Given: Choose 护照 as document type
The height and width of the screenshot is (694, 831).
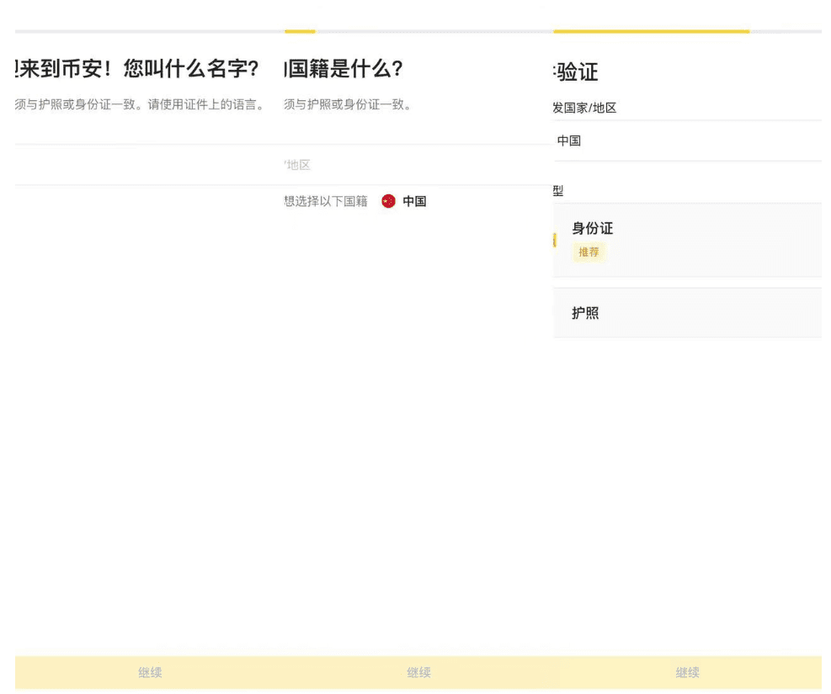Looking at the screenshot, I should [x=687, y=313].
